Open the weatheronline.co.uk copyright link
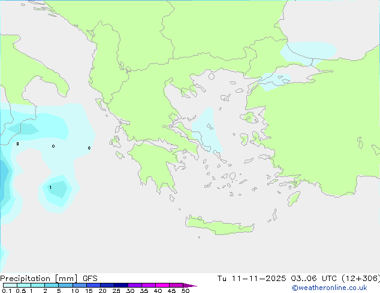The width and height of the screenshot is (380, 293). [330, 288]
